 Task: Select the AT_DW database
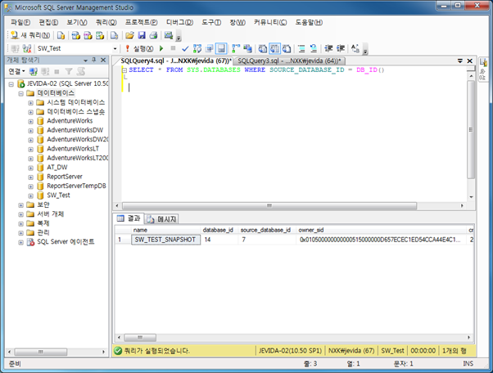57,167
